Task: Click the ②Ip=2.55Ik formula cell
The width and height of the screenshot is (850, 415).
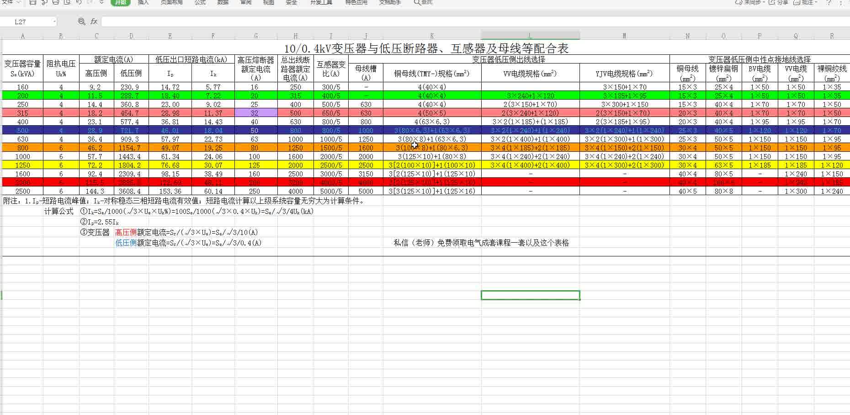Action: coord(100,222)
